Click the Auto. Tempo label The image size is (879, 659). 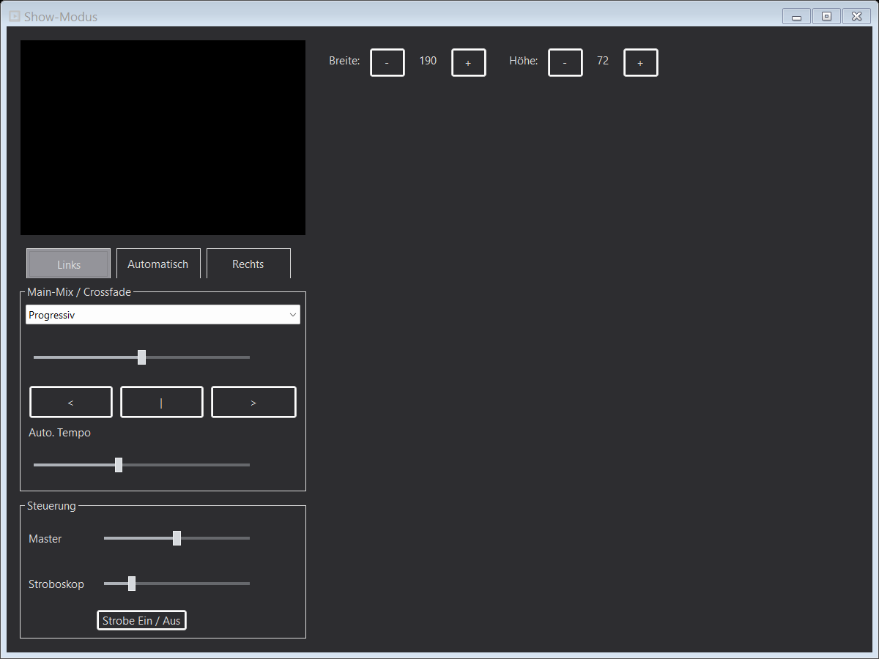click(x=60, y=433)
